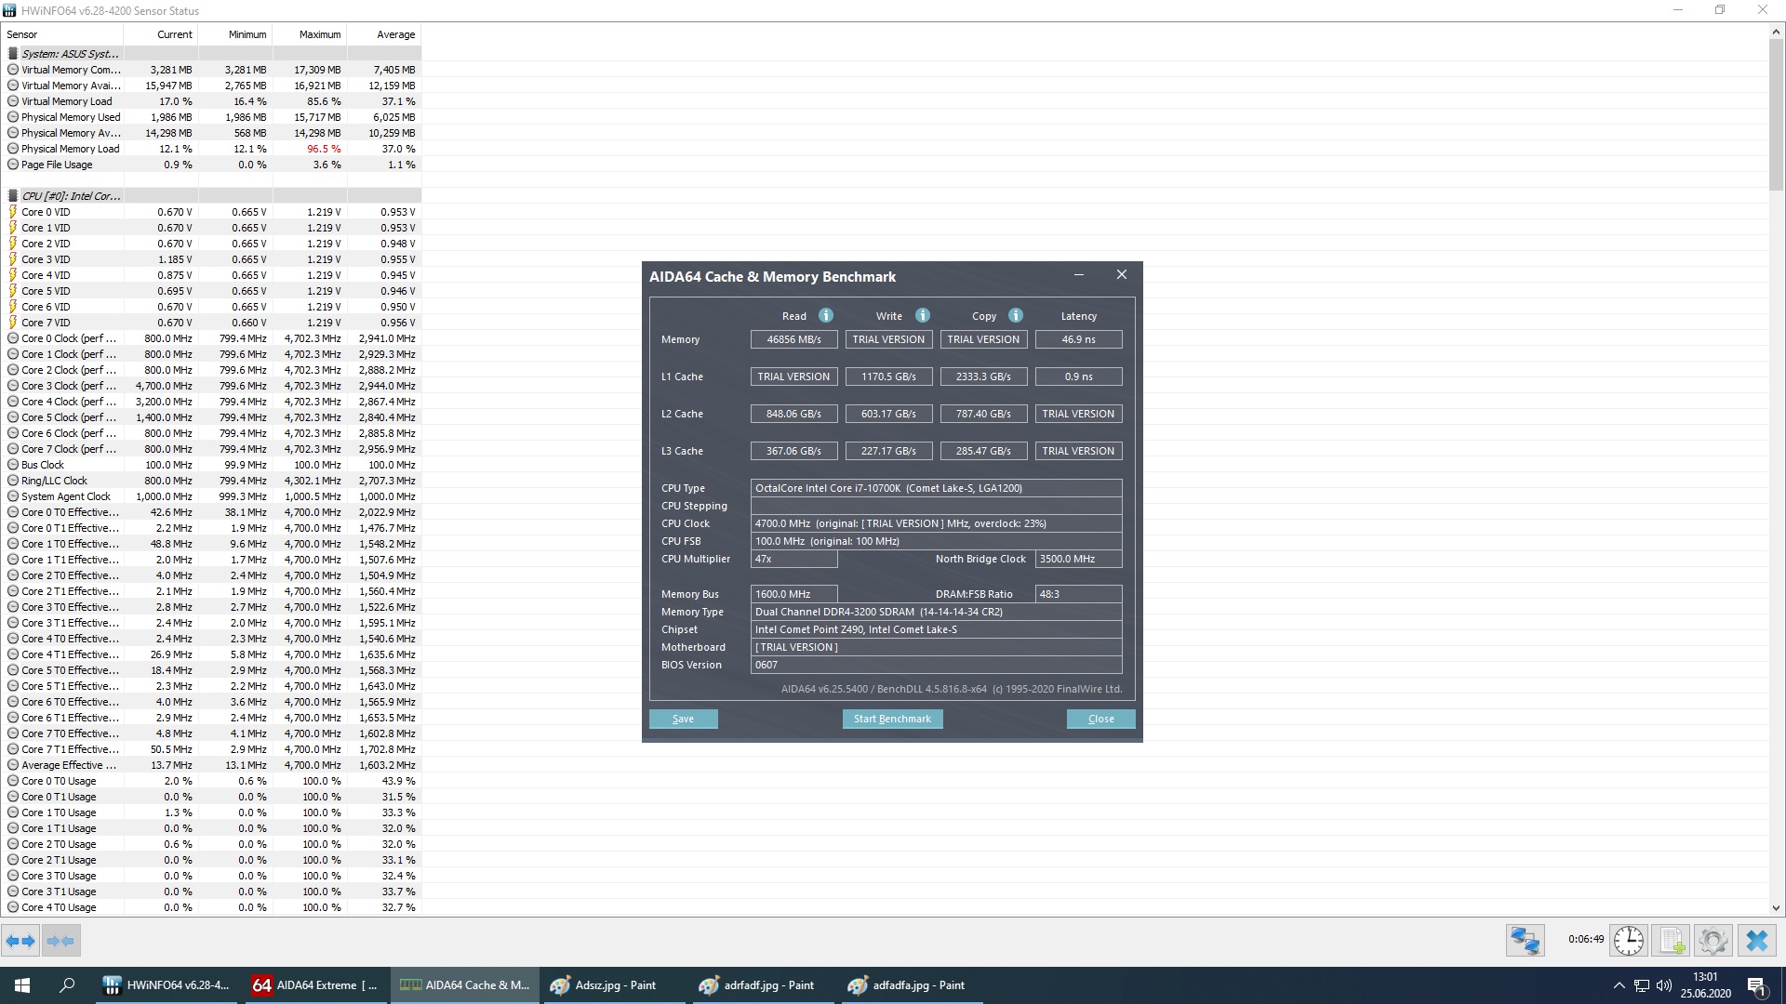Select Memory Latency 46.9 ns field
This screenshot has width=1786, height=1004.
pyautogui.click(x=1078, y=339)
